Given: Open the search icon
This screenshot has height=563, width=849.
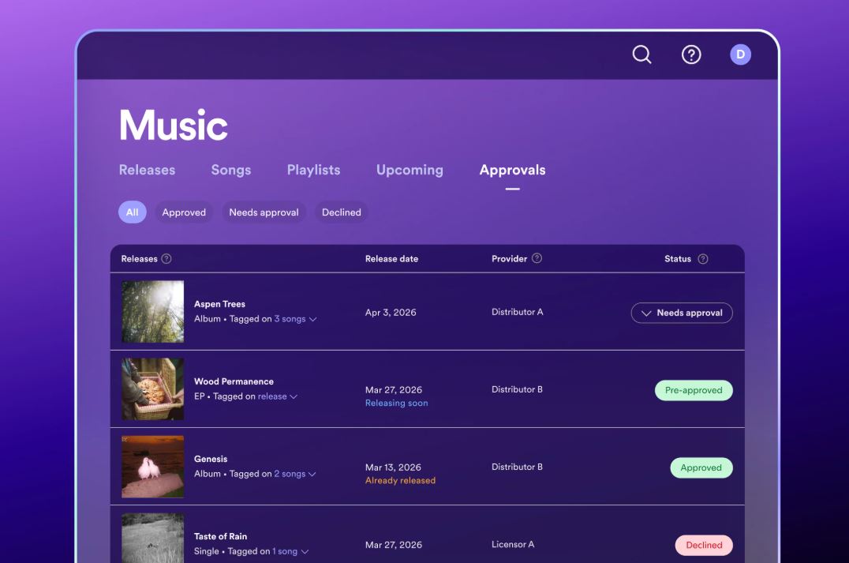Looking at the screenshot, I should [641, 54].
